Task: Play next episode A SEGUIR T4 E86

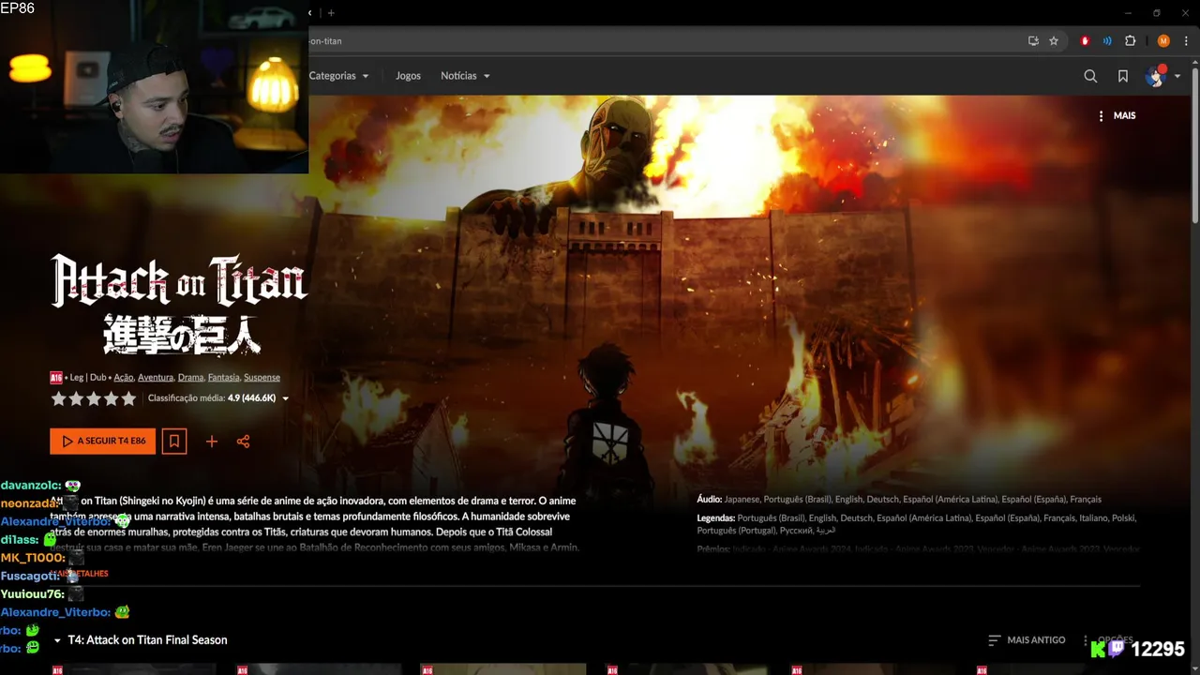Action: point(103,441)
